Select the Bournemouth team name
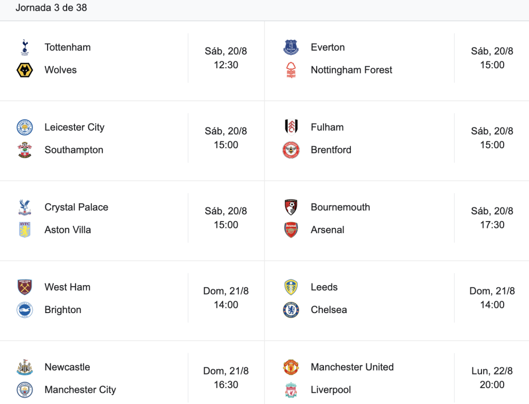This screenshot has width=529, height=404. tap(340, 207)
